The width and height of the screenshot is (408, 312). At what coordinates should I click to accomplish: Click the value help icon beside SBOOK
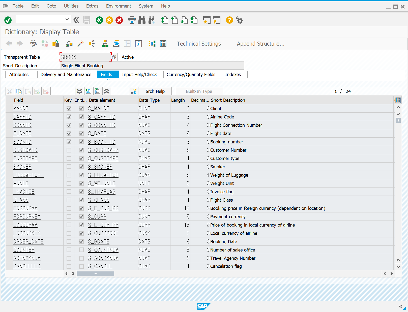(x=114, y=57)
